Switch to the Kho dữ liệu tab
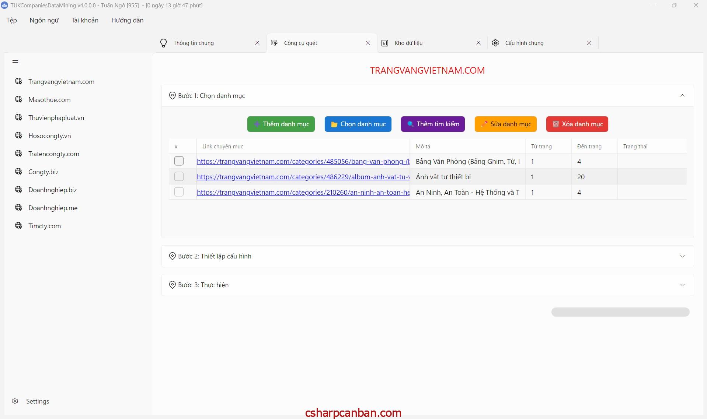The width and height of the screenshot is (707, 419). [408, 43]
